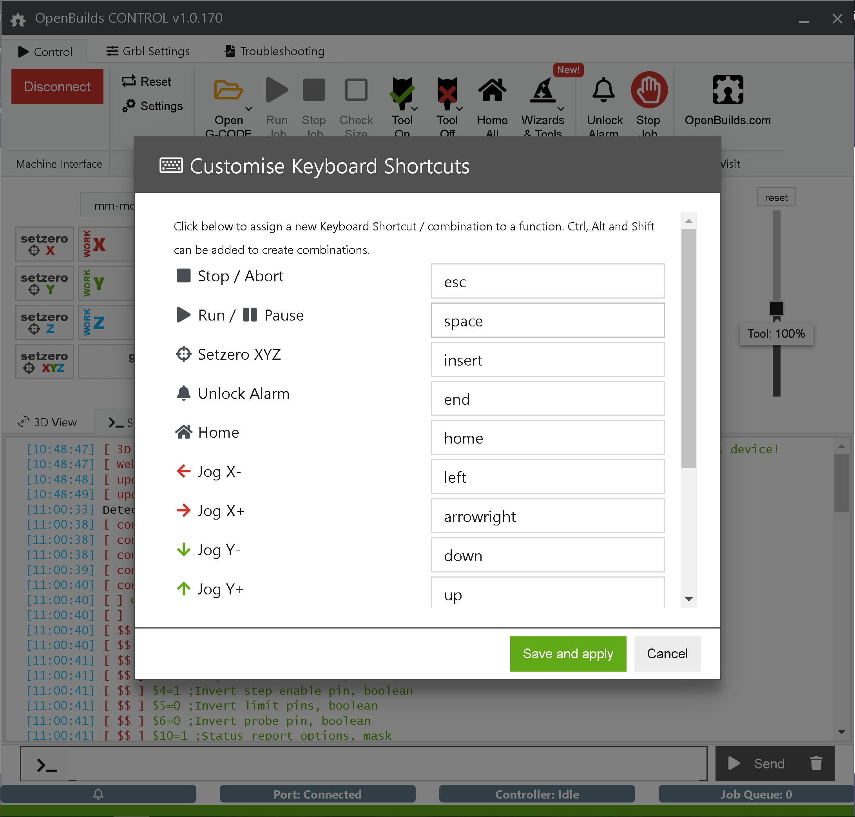This screenshot has width=855, height=817.
Task: Click the console log scrollbar down arrow
Action: tap(841, 732)
